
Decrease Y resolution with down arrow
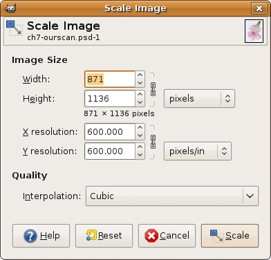click(140, 155)
